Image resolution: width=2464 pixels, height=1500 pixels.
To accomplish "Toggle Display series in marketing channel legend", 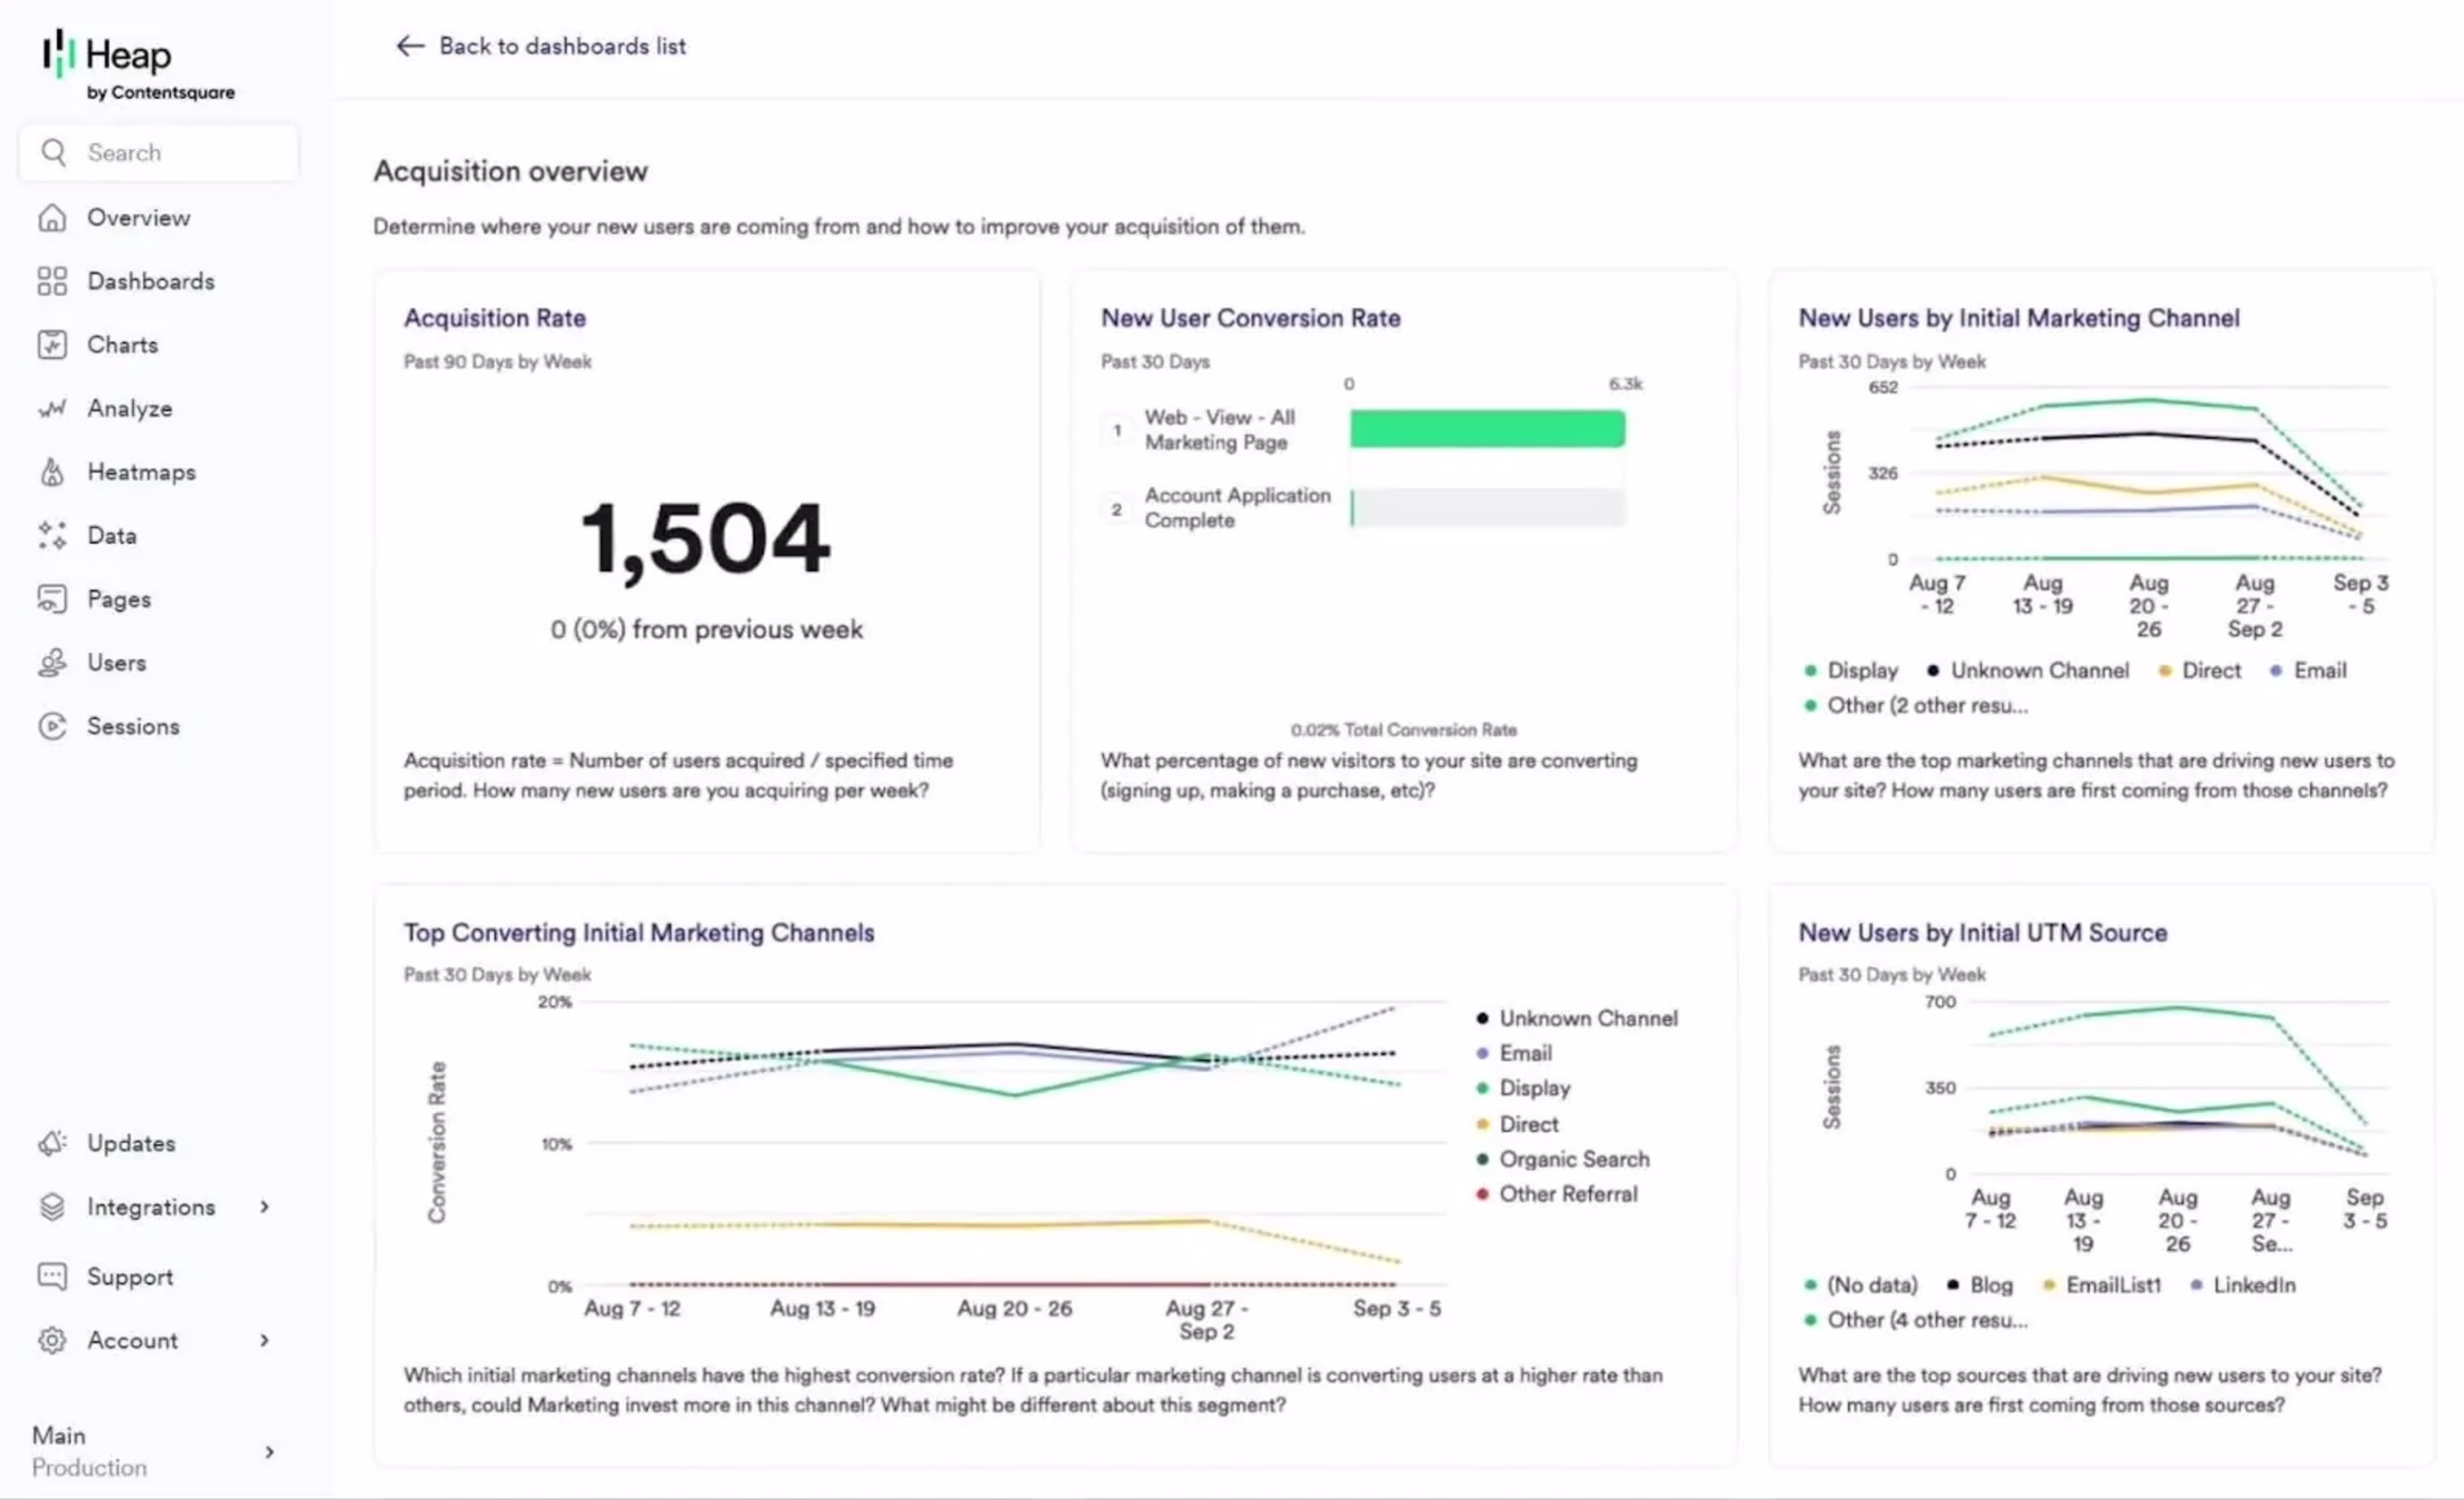I will click(x=1860, y=670).
